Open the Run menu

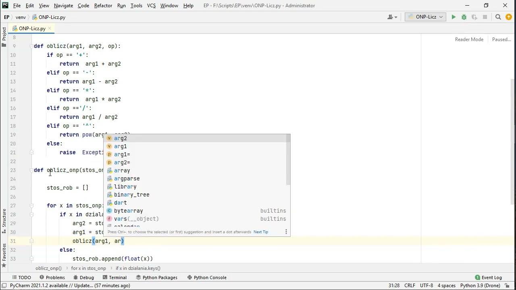[x=121, y=6]
